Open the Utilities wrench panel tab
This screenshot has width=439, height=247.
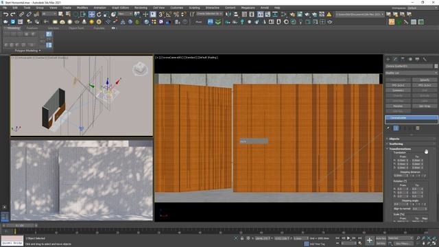425,59
